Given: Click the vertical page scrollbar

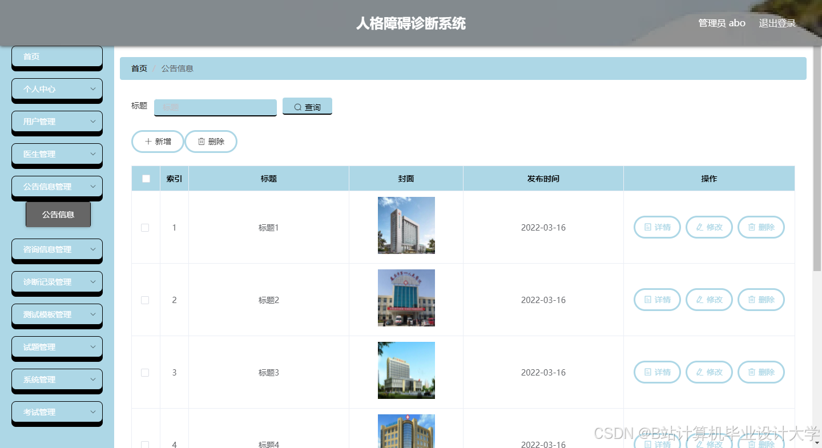Looking at the screenshot, I should click(817, 158).
